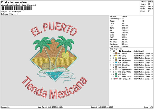Click the St. column header
Image resolution: width=154 pixels, height=109 pixels.
tap(120, 51)
